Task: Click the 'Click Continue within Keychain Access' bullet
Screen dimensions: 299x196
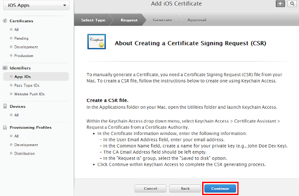Action: (x=181, y=164)
